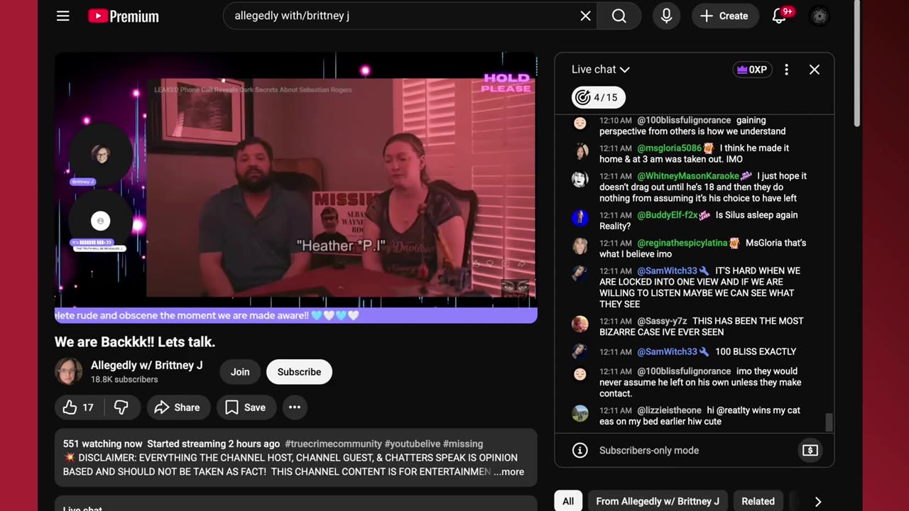This screenshot has height=511, width=909.
Task: Share the video
Action: [178, 407]
